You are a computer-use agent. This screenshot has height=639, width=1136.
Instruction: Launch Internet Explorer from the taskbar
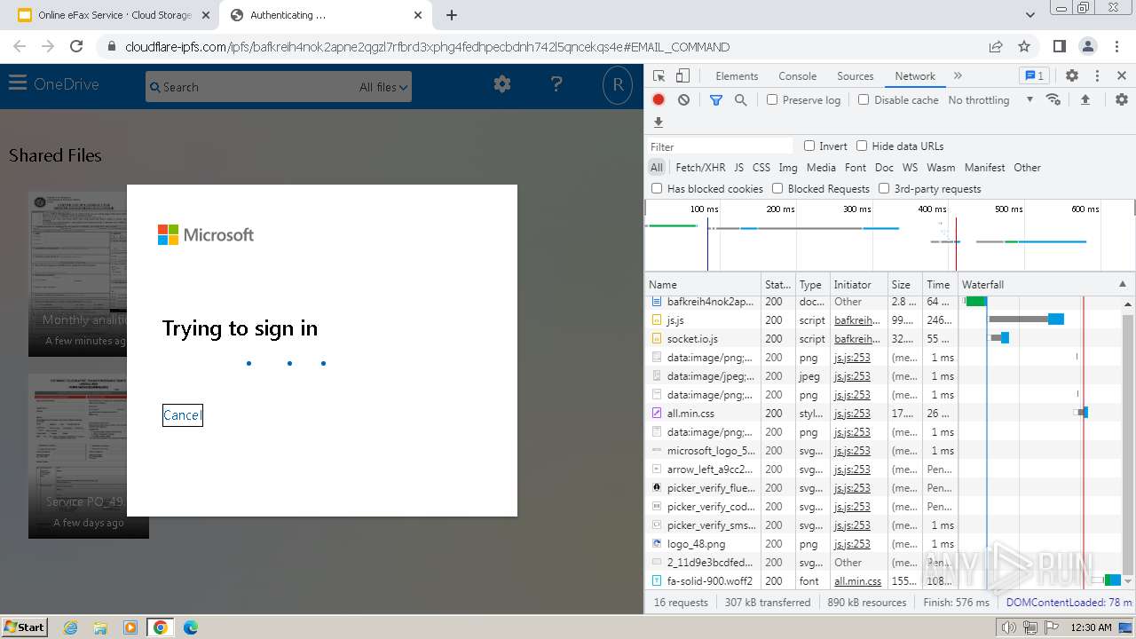71,627
